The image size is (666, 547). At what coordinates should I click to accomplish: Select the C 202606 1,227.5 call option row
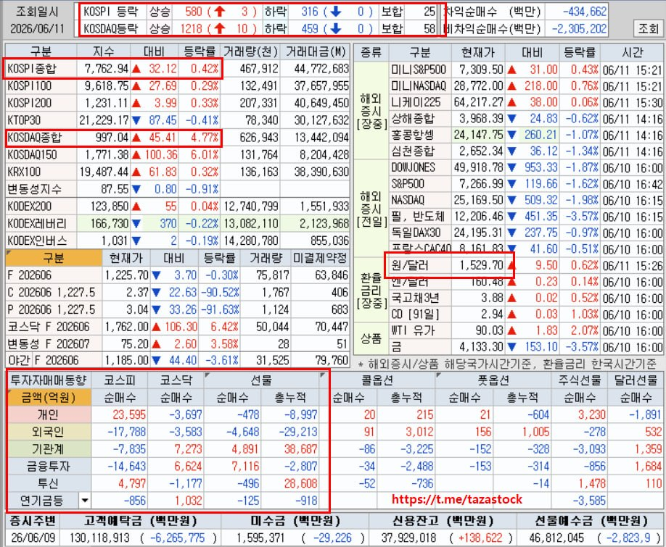click(178, 292)
